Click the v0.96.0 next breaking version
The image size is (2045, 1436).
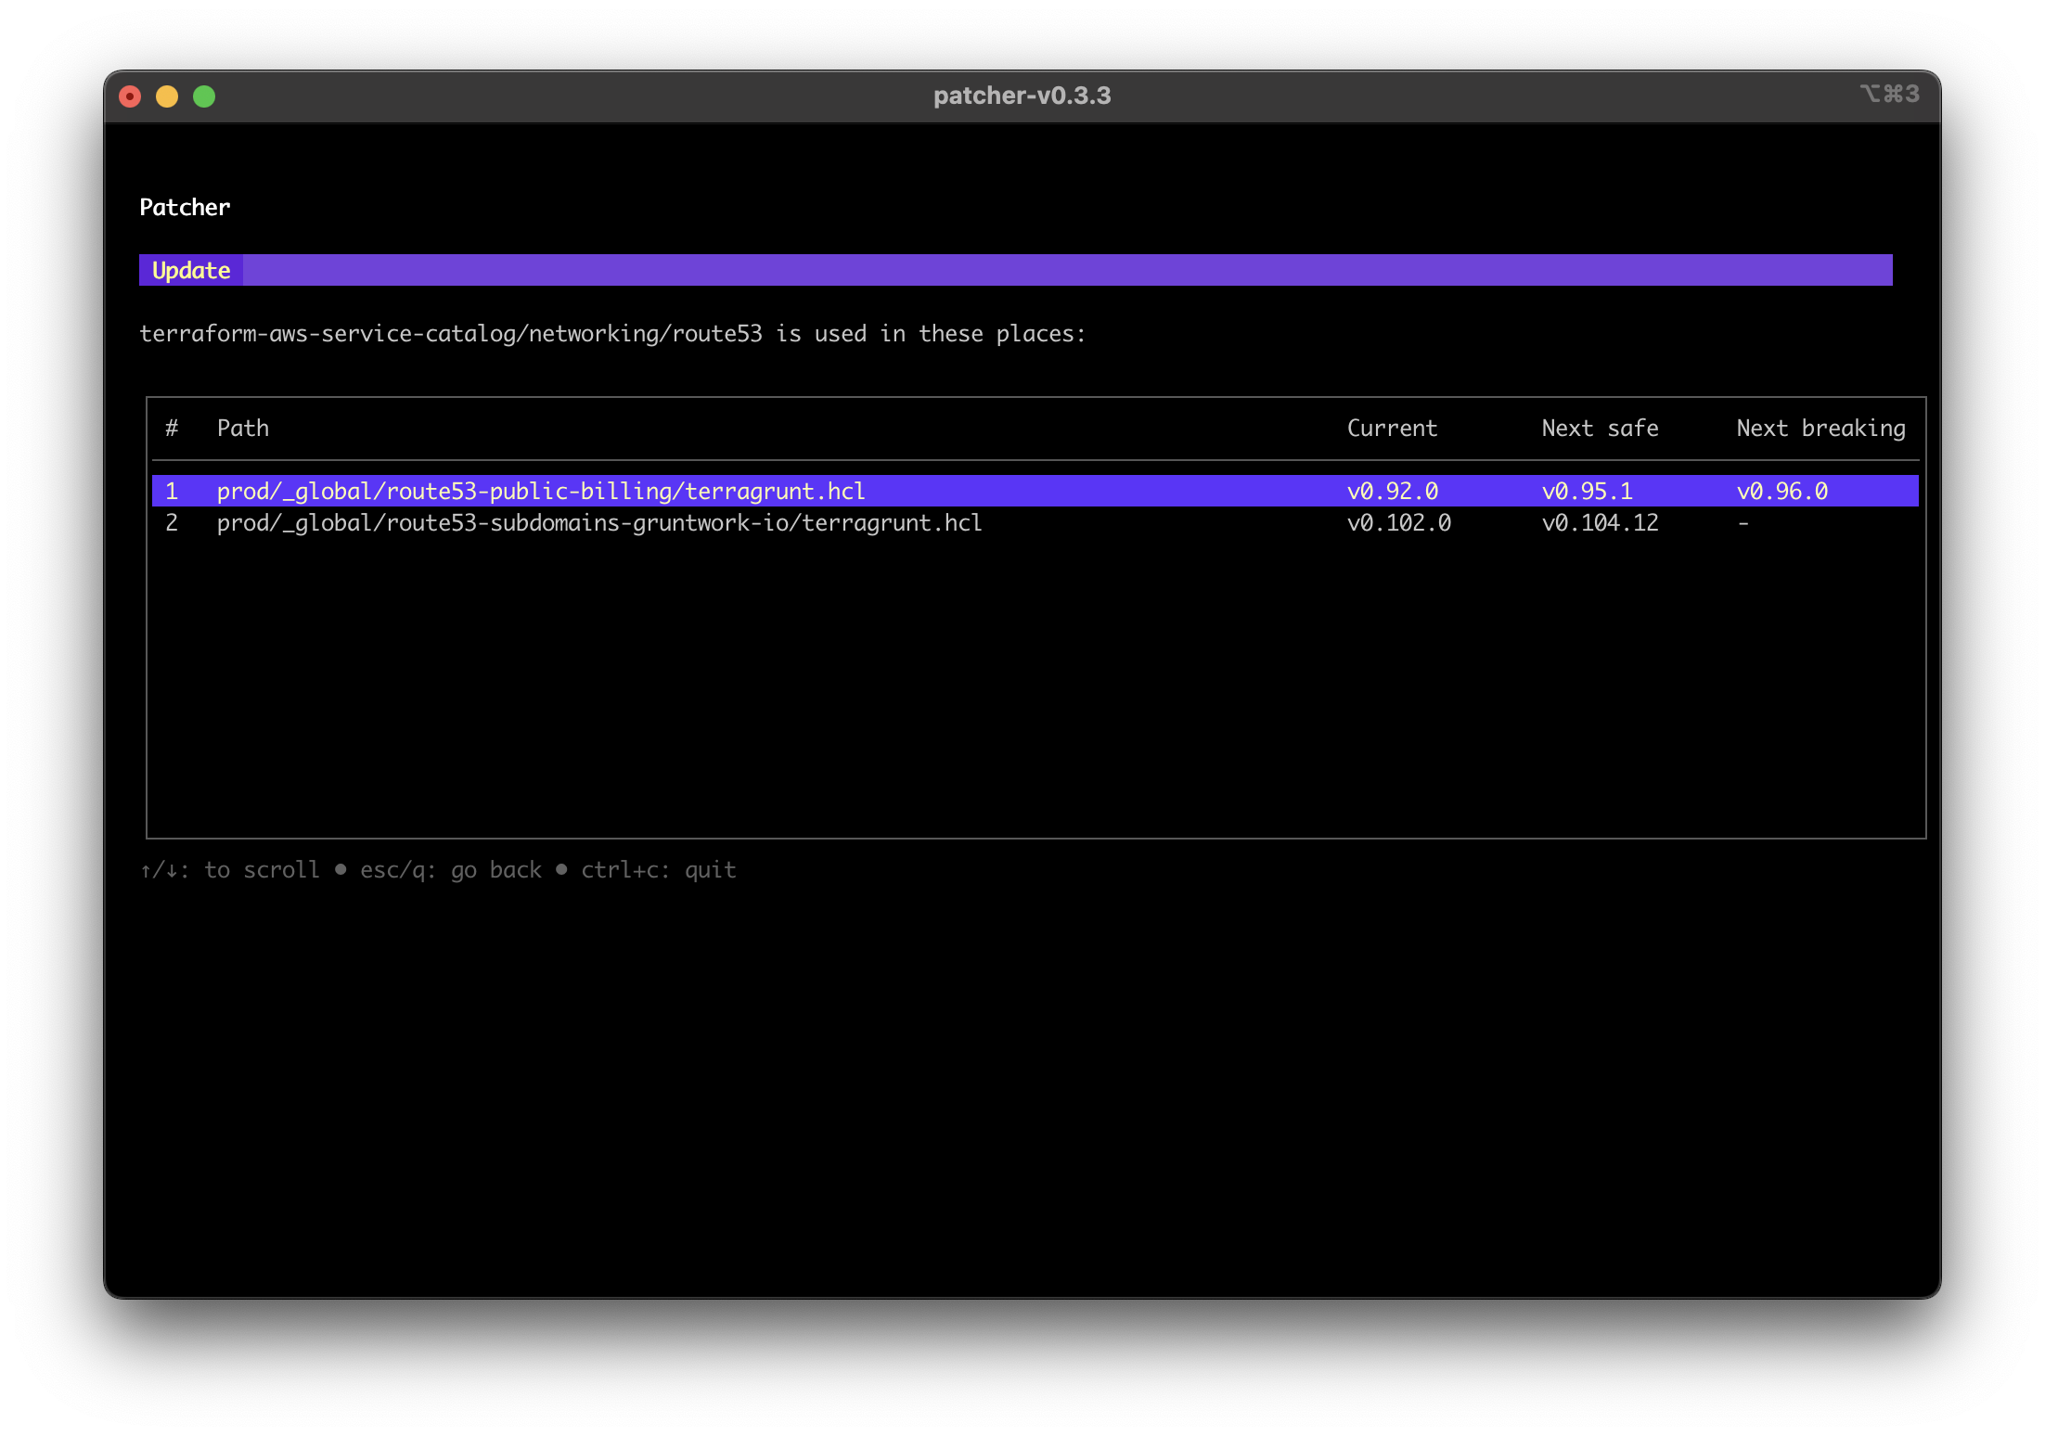[1782, 491]
